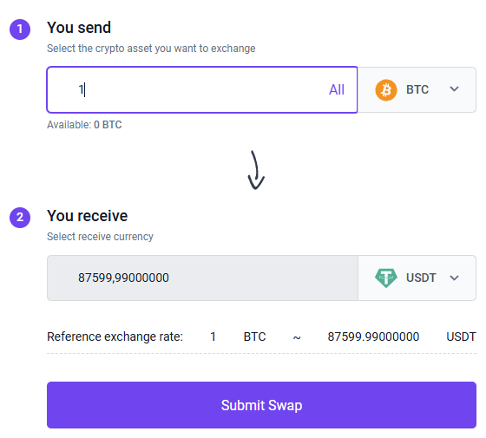Focus the send amount input field
The width and height of the screenshot is (486, 438).
pos(202,90)
